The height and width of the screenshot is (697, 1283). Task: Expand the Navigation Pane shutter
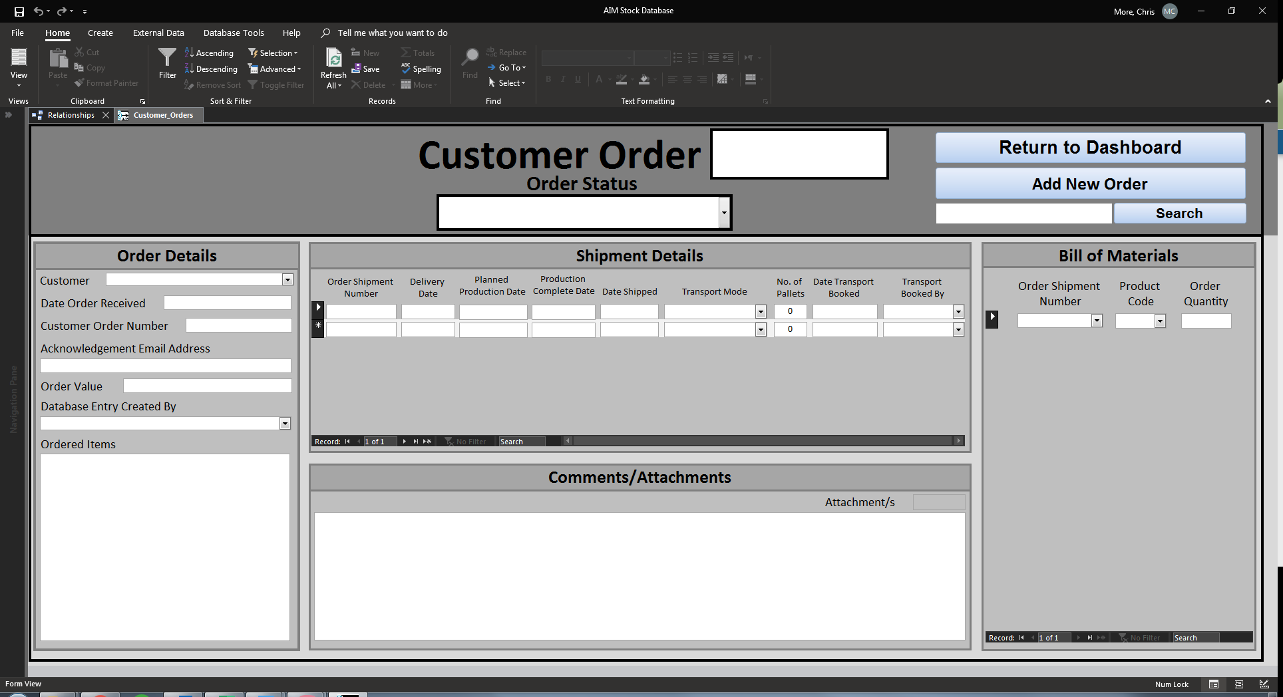coord(9,115)
